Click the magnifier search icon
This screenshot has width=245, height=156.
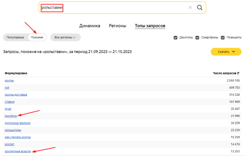tap(200, 7)
